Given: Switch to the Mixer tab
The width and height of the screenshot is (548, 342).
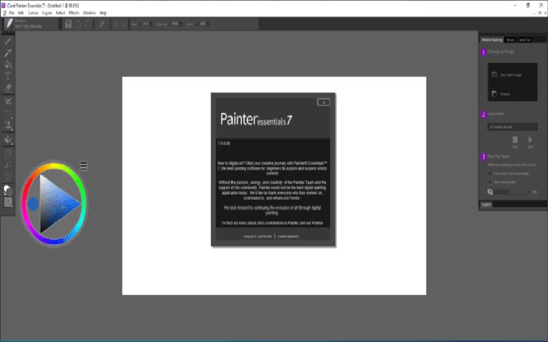Looking at the screenshot, I should [510, 40].
